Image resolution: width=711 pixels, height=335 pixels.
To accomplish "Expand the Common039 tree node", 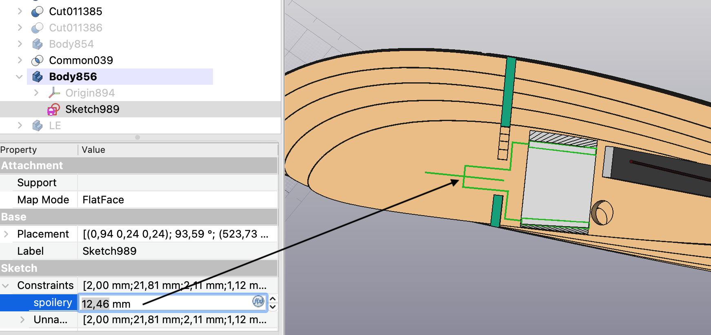I will [20, 60].
